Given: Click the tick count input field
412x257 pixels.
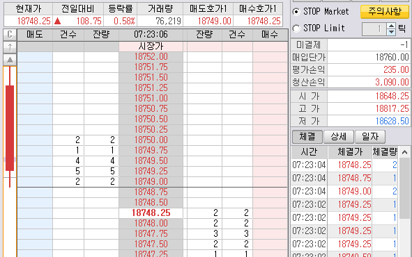Looking at the screenshot, I should (x=374, y=29).
